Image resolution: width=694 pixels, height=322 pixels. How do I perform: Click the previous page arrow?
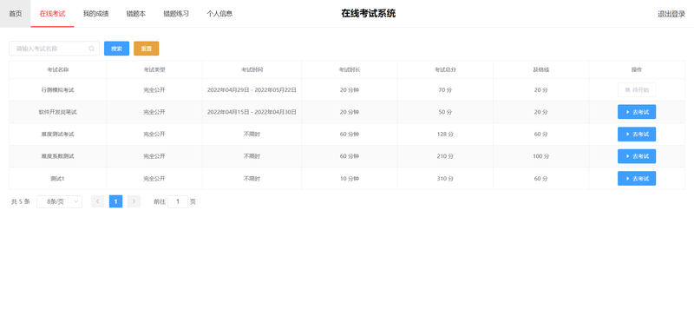point(98,202)
